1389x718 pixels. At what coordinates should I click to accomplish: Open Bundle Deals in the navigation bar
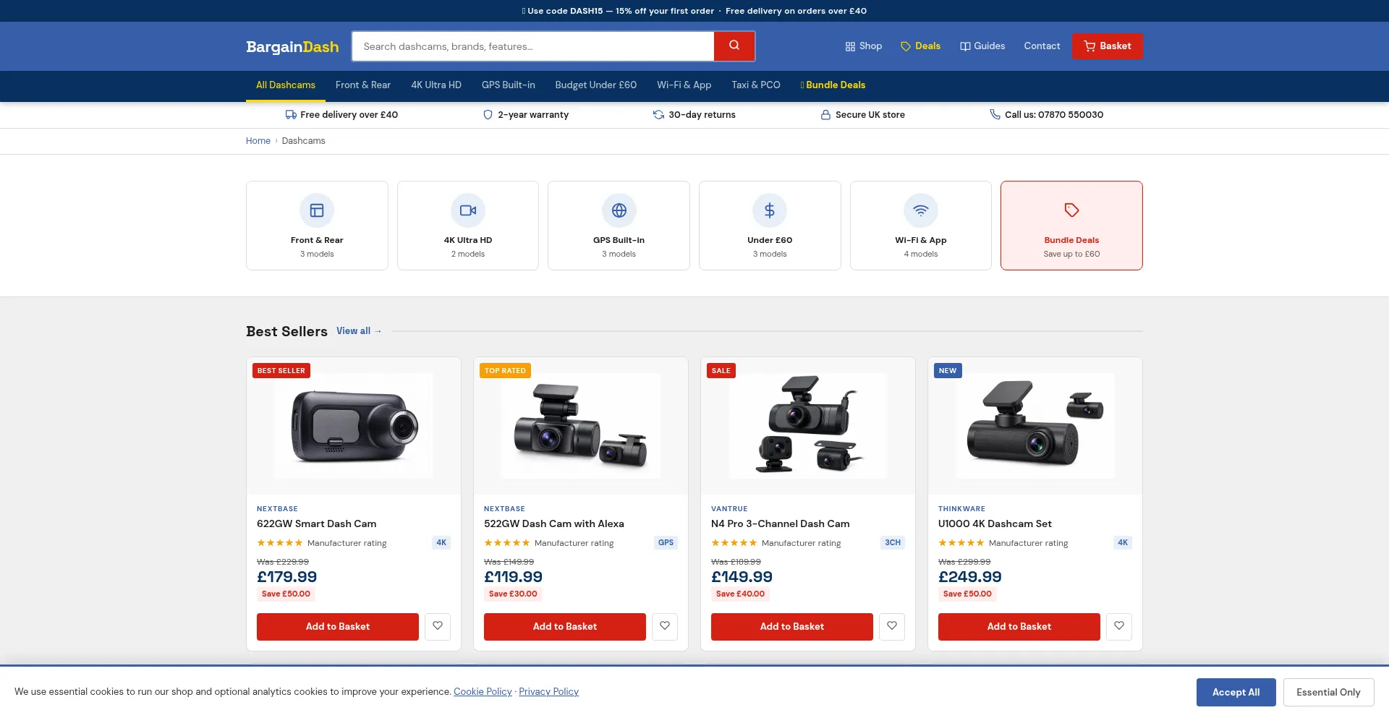833,85
